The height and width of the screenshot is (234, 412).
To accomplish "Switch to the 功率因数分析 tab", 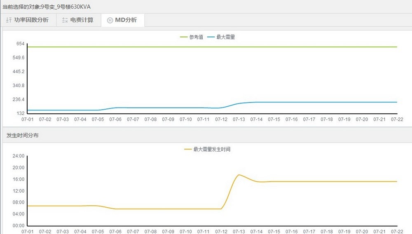I will tap(31, 20).
